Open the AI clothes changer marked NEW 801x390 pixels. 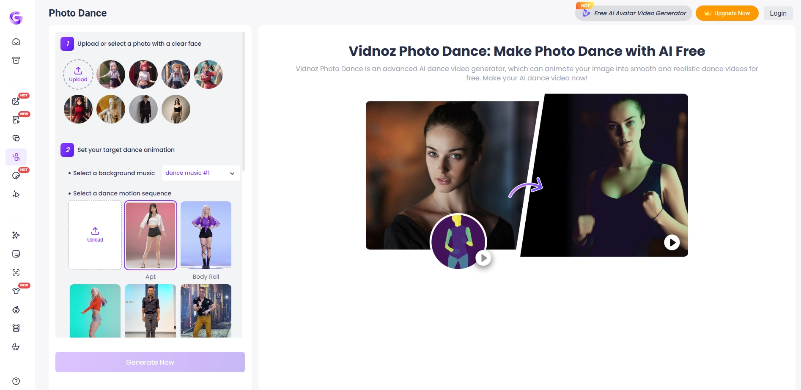[16, 291]
